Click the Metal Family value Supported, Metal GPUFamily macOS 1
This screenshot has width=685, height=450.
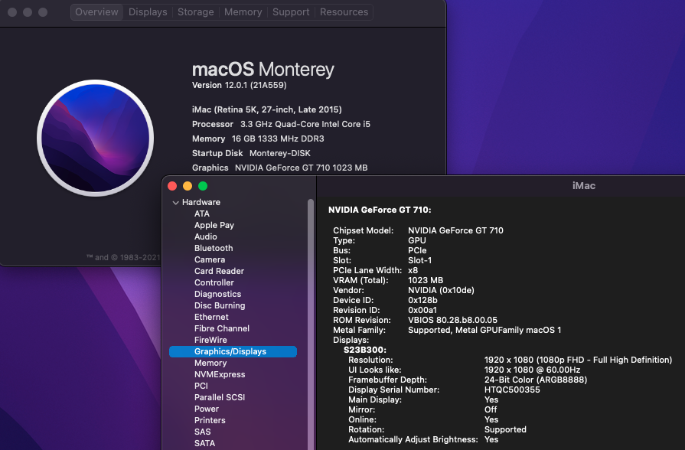[484, 330]
